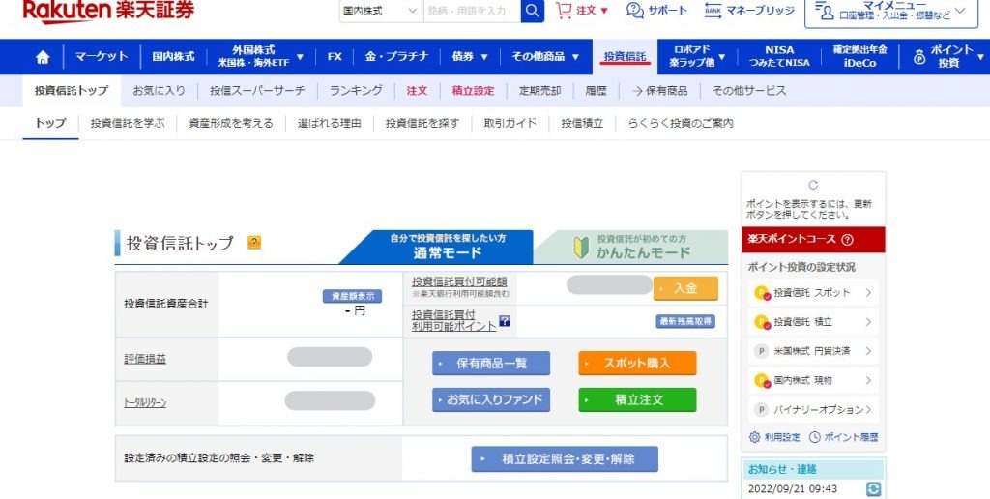Click the home icon in navigation bar

[43, 57]
